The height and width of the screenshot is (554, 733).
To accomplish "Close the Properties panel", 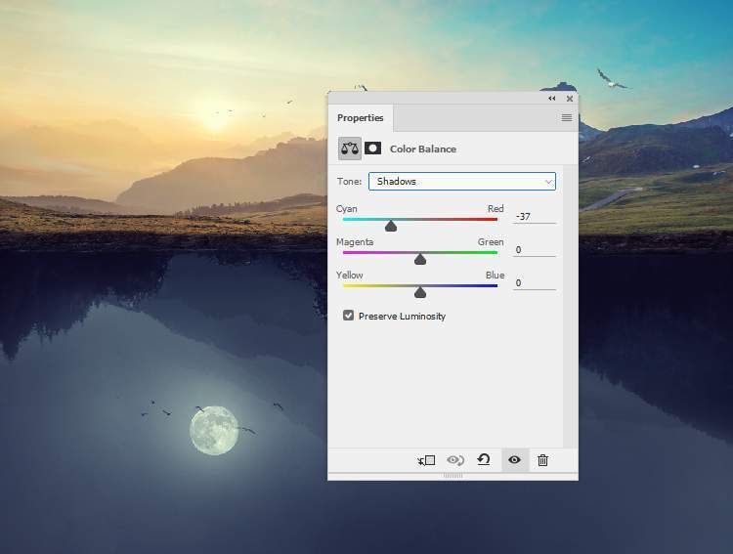I will point(570,98).
